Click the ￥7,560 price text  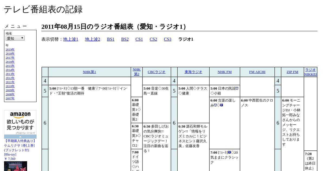tap(10, 159)
